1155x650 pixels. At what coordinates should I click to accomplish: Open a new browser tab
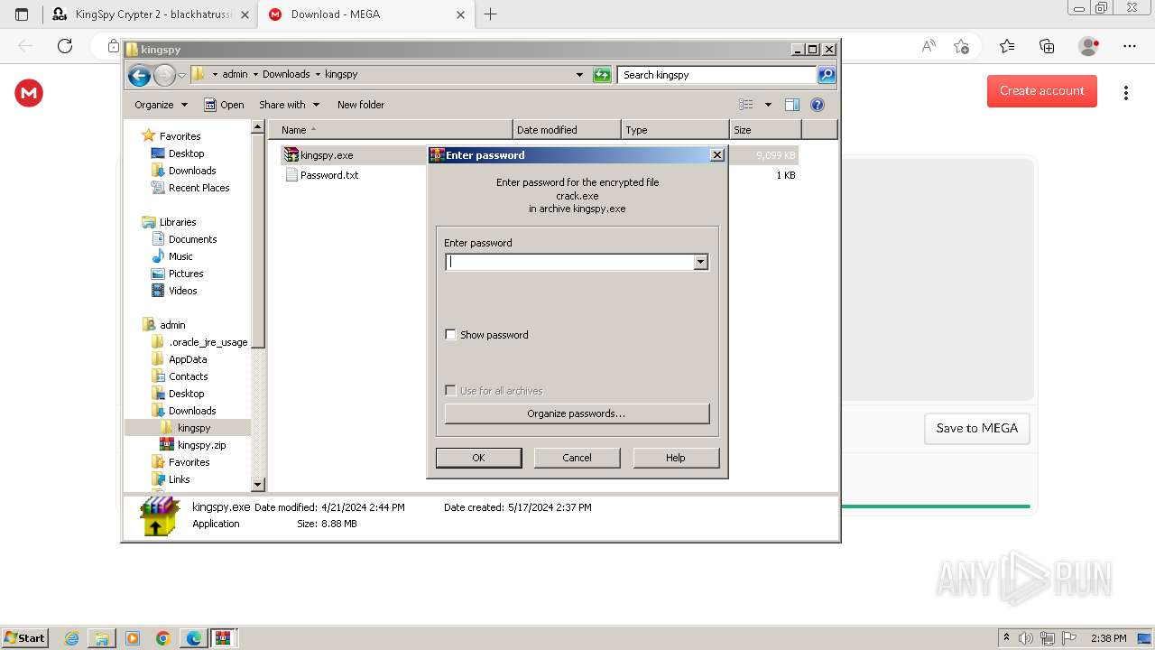tap(491, 14)
